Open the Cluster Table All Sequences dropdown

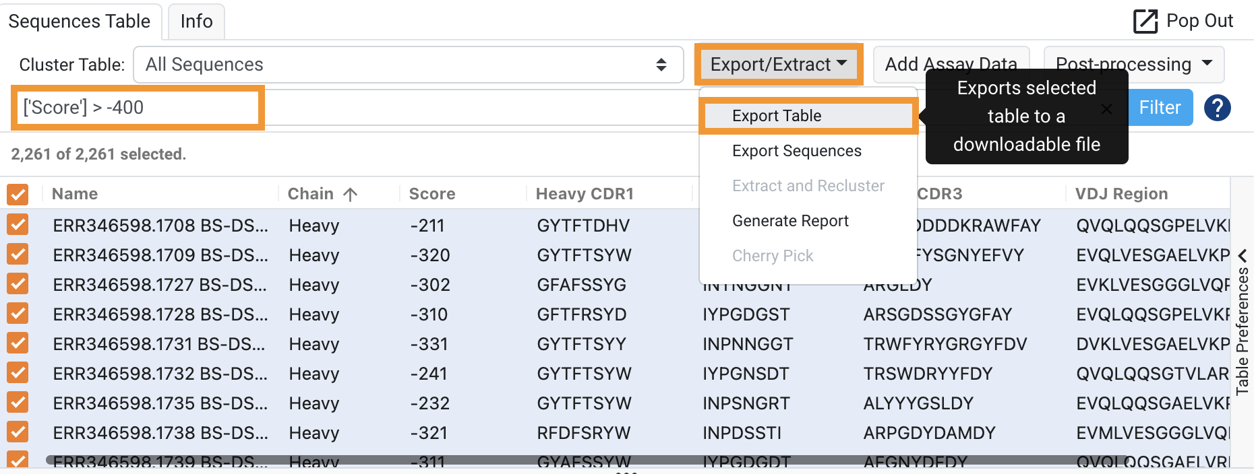coord(408,65)
